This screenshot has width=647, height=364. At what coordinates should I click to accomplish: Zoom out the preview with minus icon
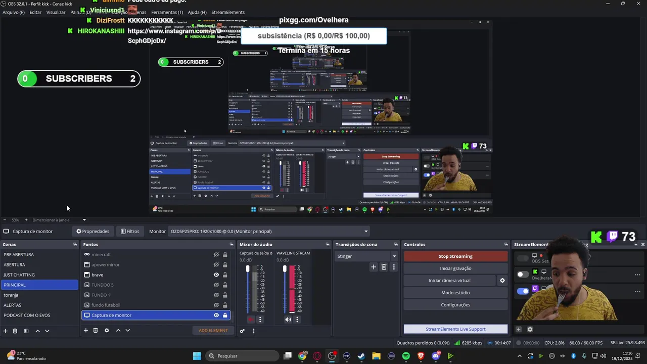pyautogui.click(x=5, y=220)
